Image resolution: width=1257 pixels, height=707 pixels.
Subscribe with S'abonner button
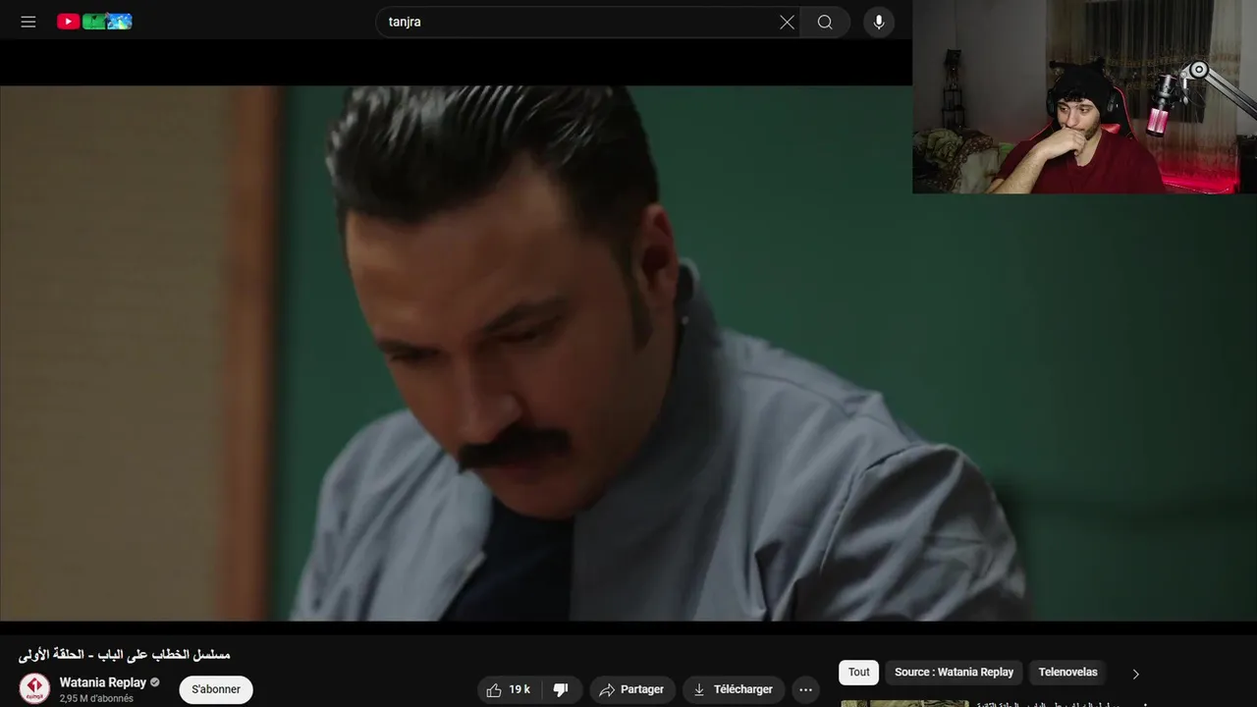click(x=216, y=689)
